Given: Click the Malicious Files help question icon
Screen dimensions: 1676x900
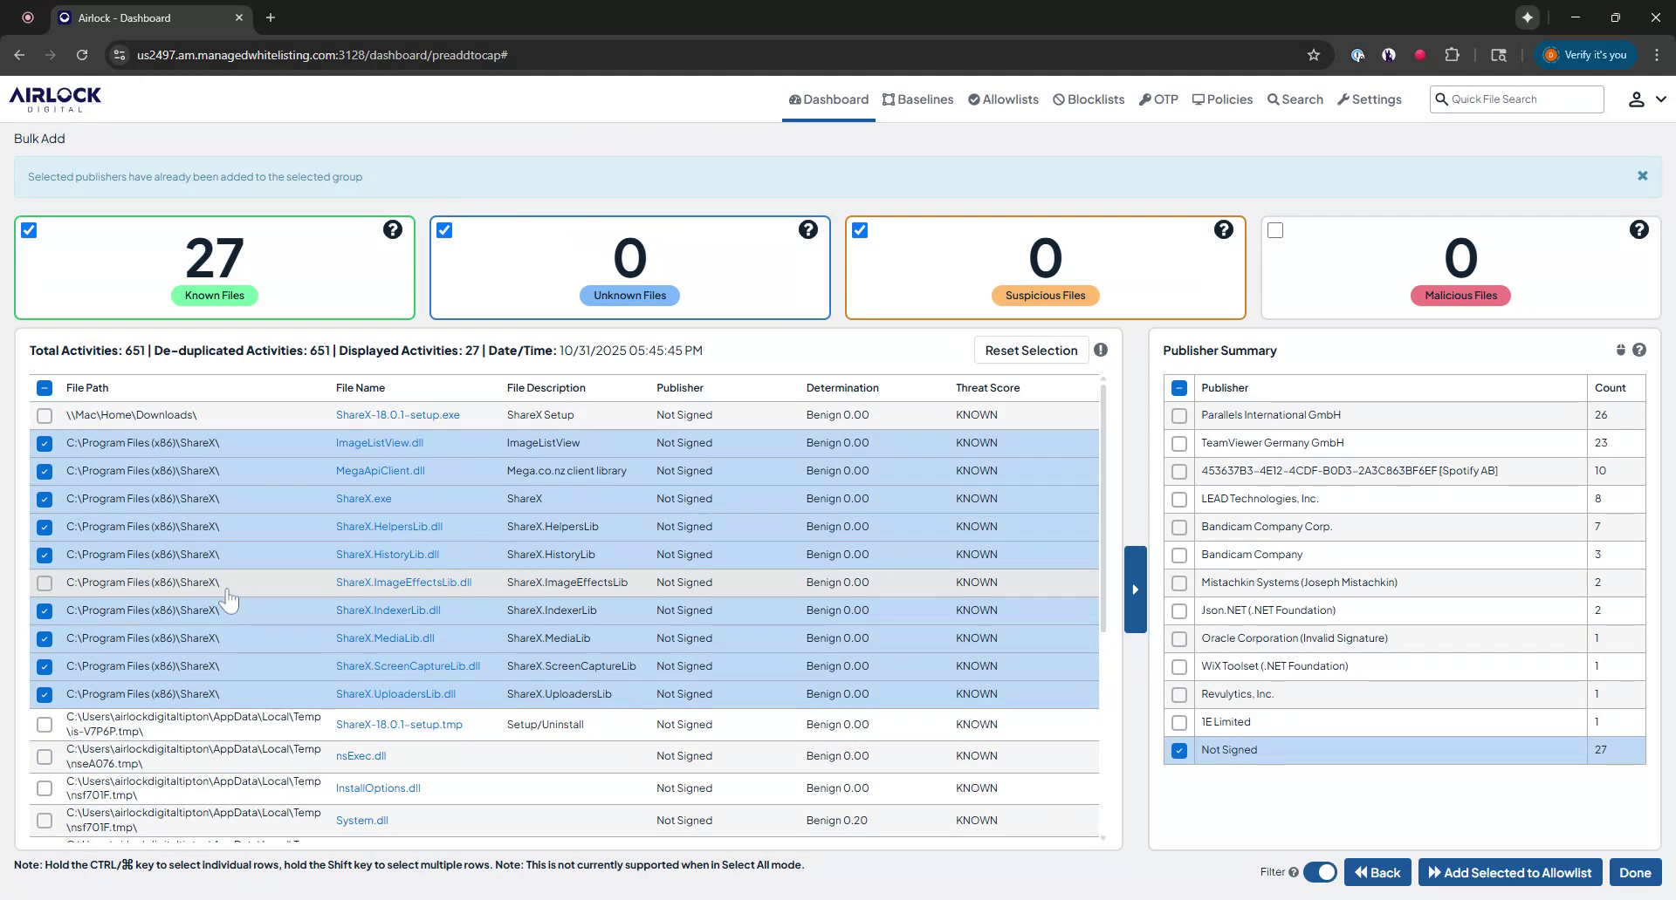Looking at the screenshot, I should [1638, 229].
